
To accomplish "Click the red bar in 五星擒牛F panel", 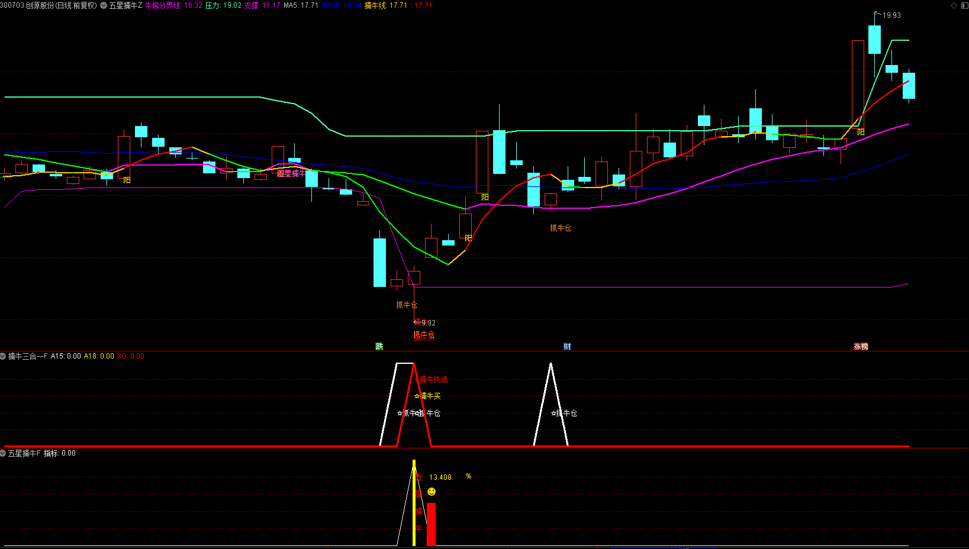I will pyautogui.click(x=431, y=524).
